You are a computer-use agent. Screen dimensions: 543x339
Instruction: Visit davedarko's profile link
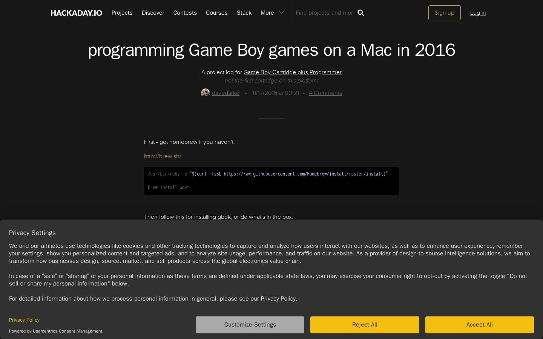tap(225, 93)
